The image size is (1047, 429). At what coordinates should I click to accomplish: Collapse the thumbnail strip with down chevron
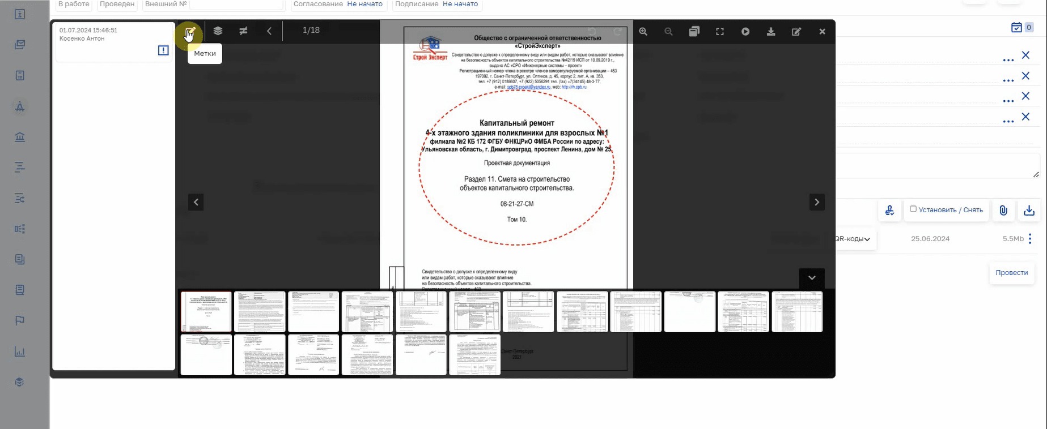click(x=812, y=278)
